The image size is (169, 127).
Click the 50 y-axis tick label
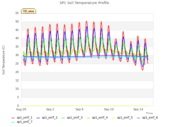click(x=17, y=22)
